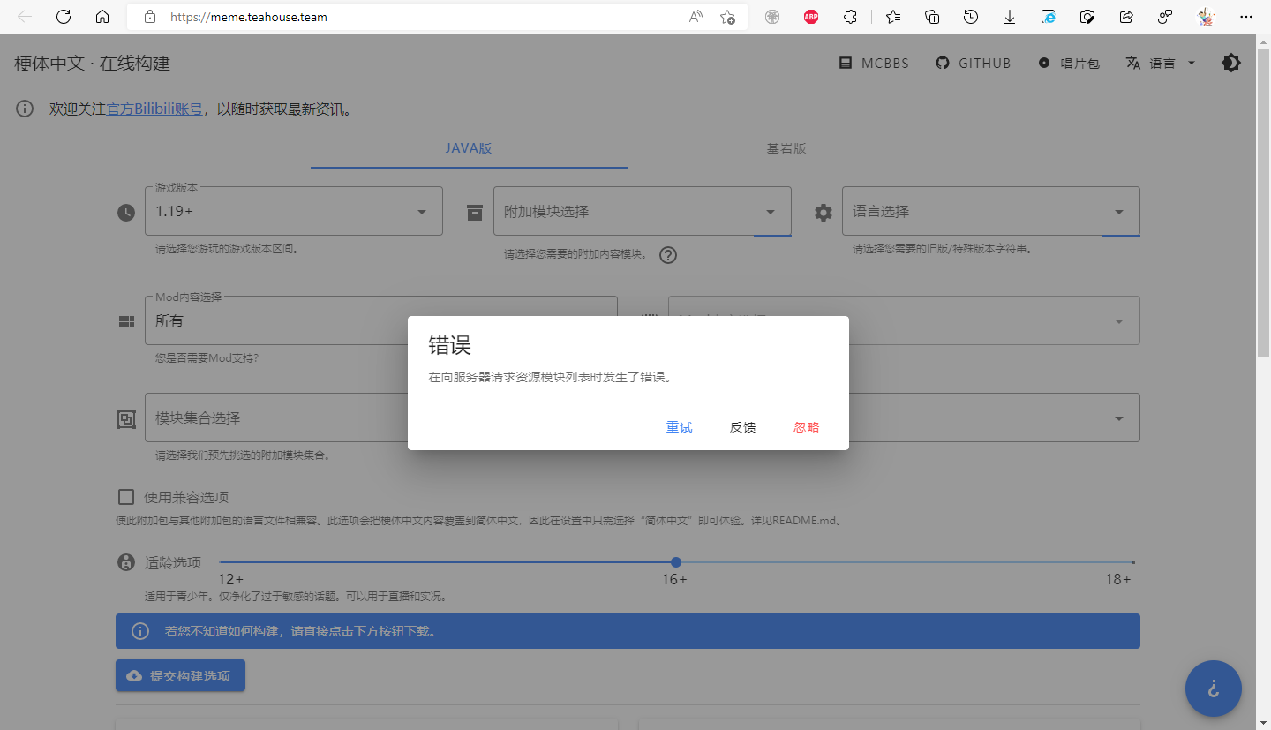1271x730 pixels.
Task: Click the grid icon beside Mod内容选择
Action: (126, 322)
